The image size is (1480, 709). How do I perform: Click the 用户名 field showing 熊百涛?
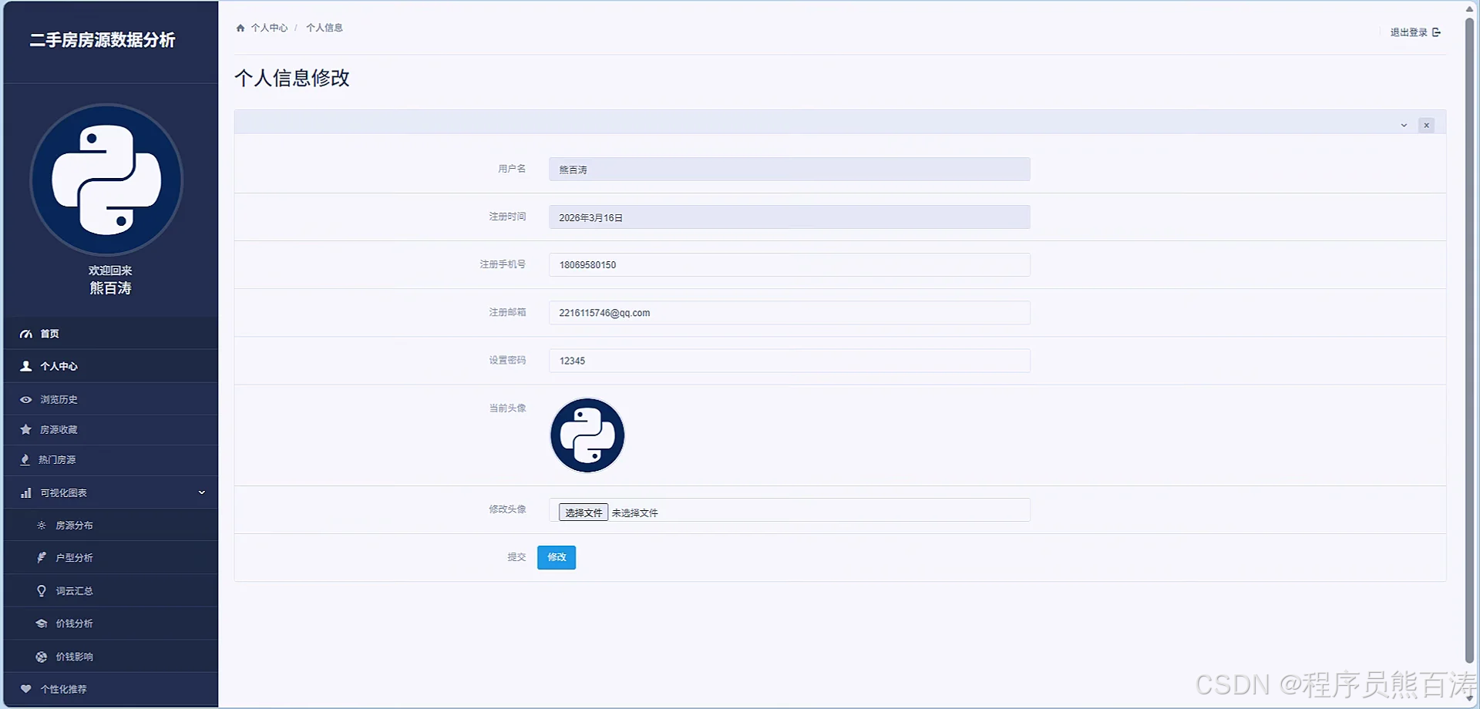point(789,170)
